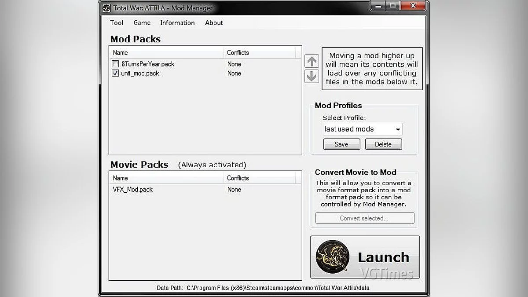The height and width of the screenshot is (297, 528).
Task: Click the Mod Manager title bar icon
Action: coord(106,8)
